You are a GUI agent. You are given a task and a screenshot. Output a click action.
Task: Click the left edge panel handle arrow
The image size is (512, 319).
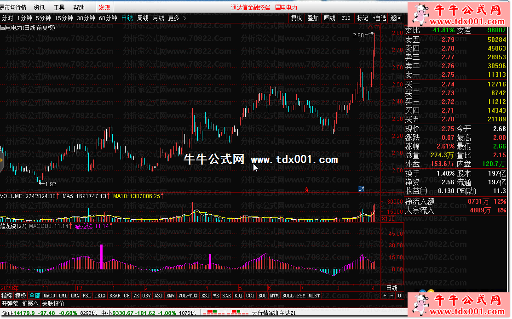(1, 164)
